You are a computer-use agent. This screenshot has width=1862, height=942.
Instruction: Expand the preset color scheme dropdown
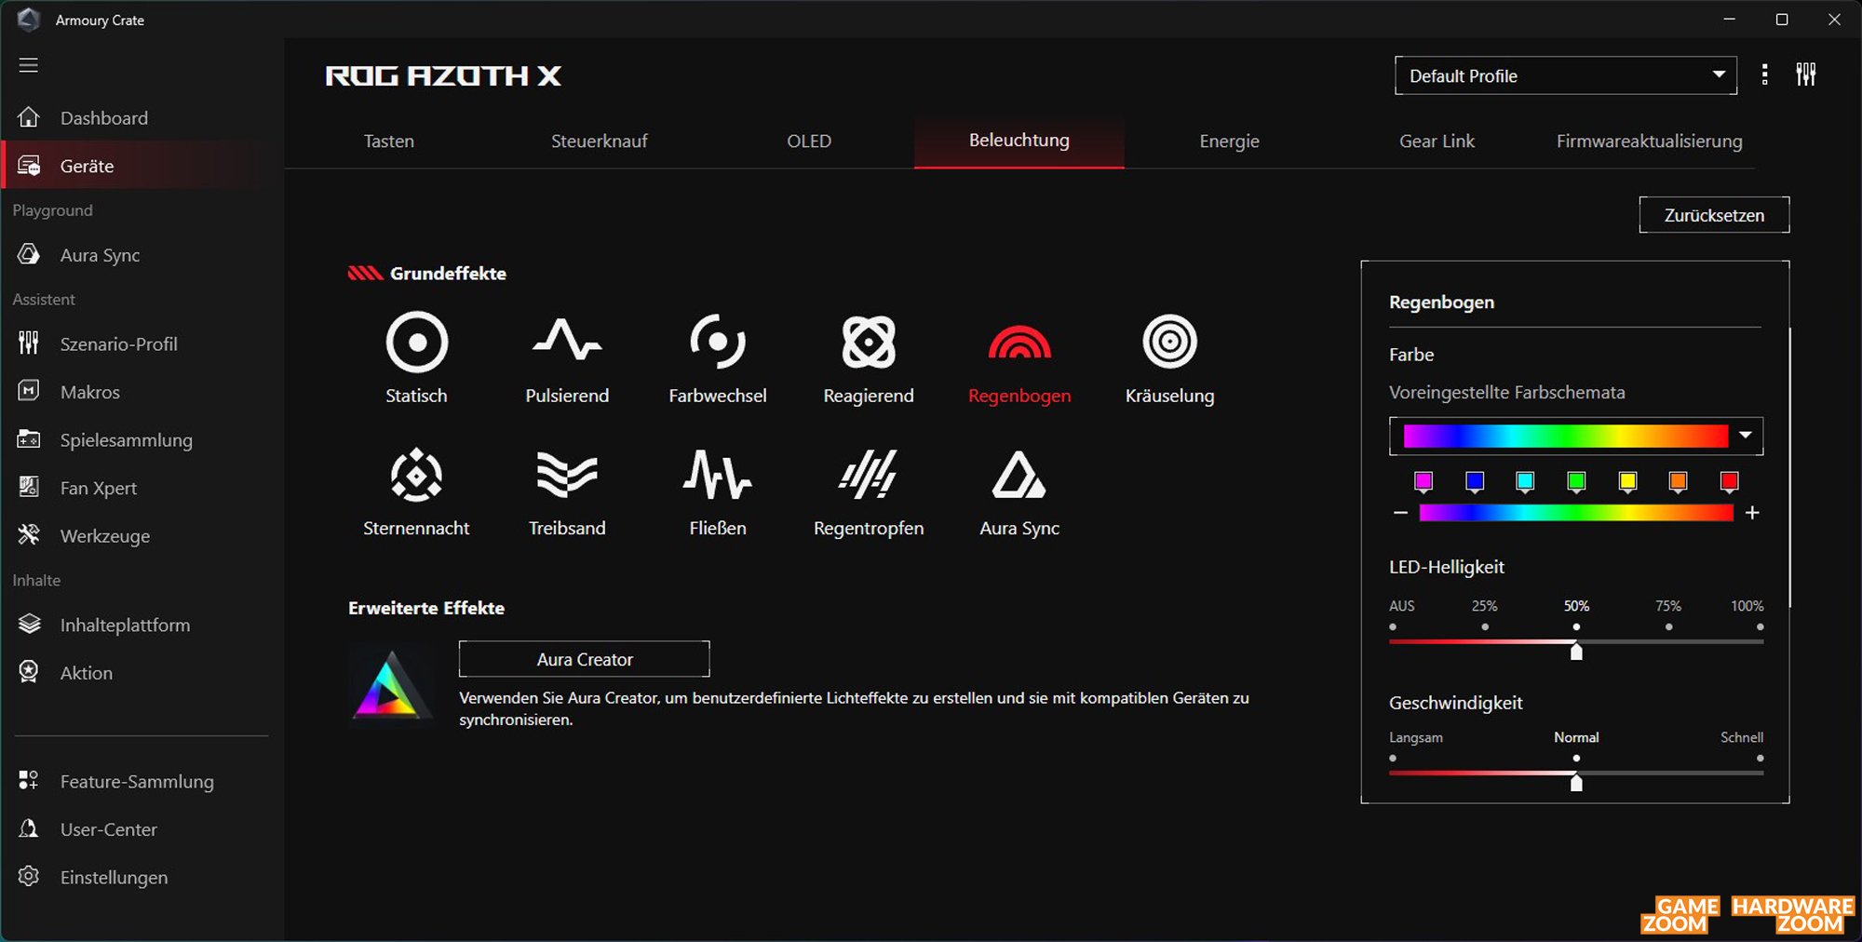tap(1746, 436)
